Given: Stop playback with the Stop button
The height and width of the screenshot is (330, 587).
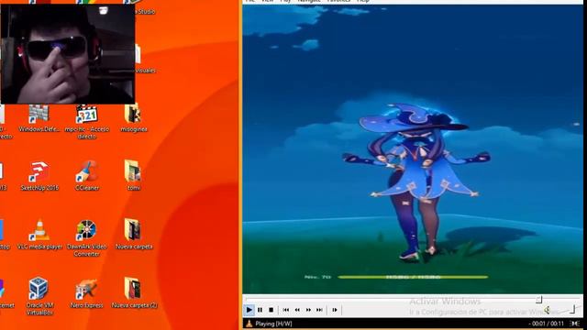Looking at the screenshot, I should pyautogui.click(x=271, y=310).
